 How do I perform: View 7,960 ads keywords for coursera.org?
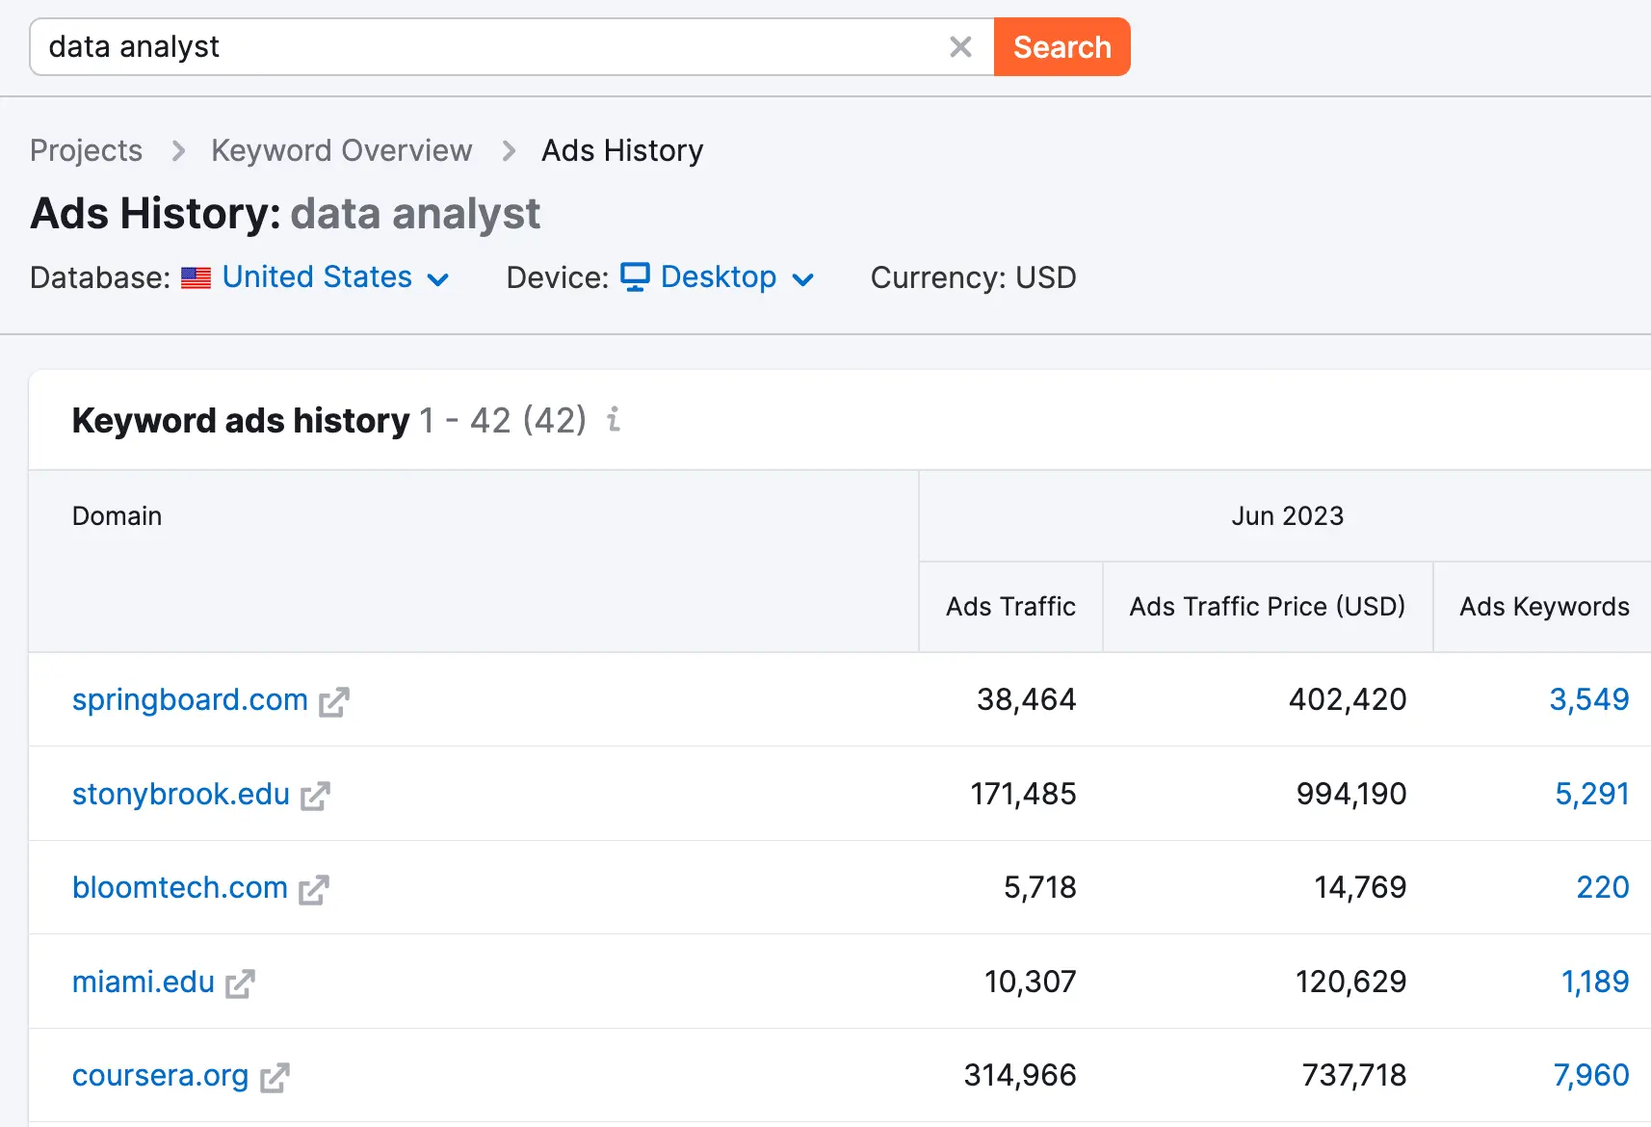click(x=1590, y=1075)
